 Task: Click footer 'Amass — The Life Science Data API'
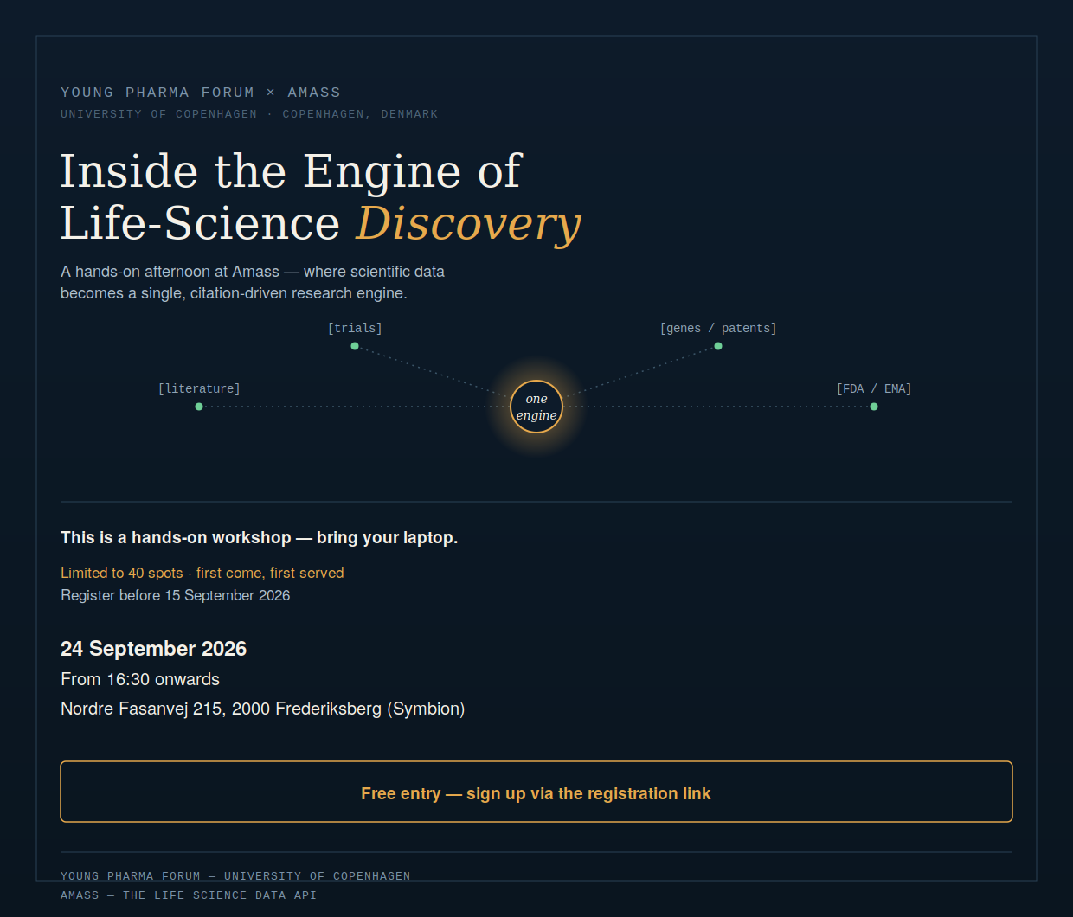coord(189,895)
